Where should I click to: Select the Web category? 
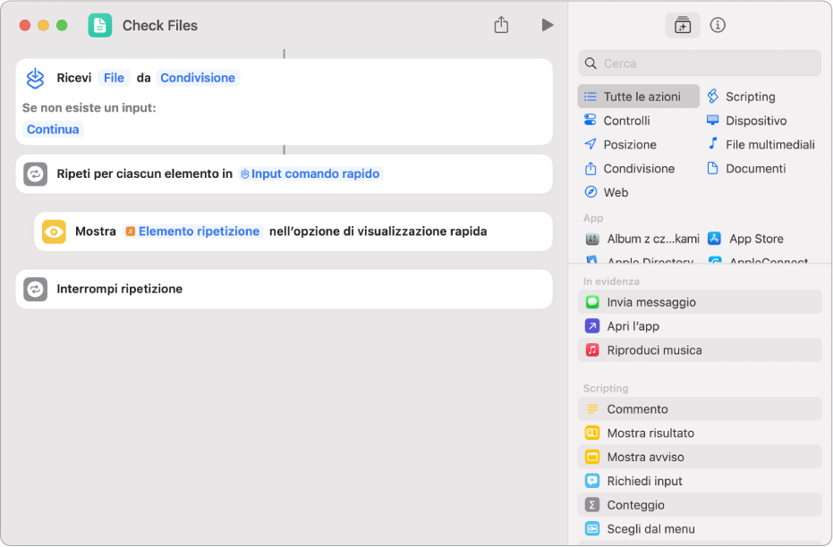tap(606, 192)
